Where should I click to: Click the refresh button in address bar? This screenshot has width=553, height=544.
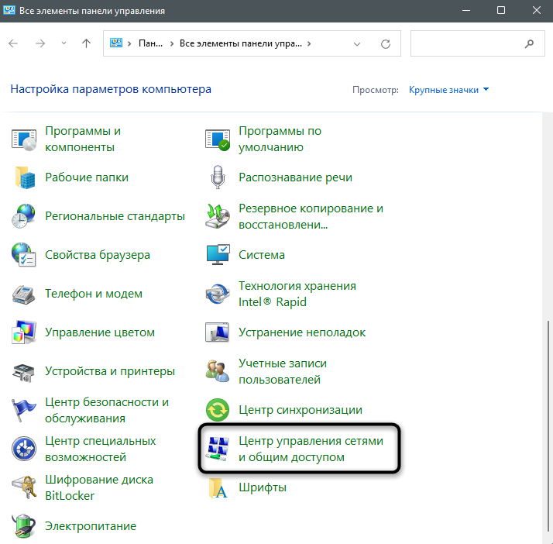click(x=386, y=43)
